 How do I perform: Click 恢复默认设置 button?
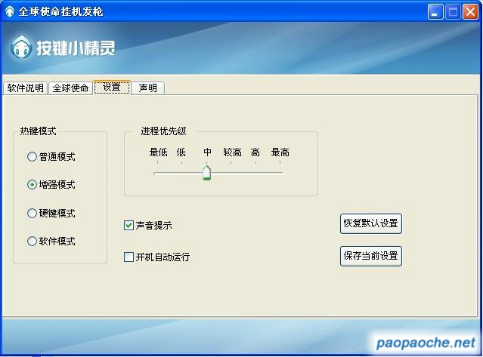click(x=371, y=223)
